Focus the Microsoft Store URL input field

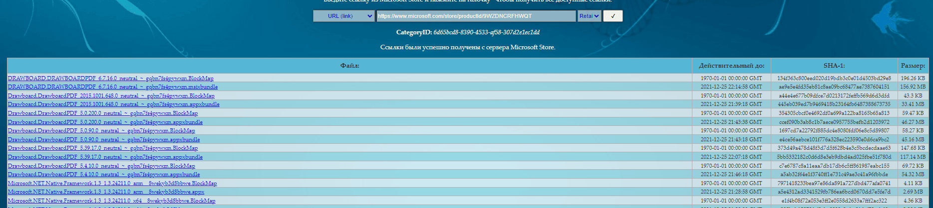point(476,16)
